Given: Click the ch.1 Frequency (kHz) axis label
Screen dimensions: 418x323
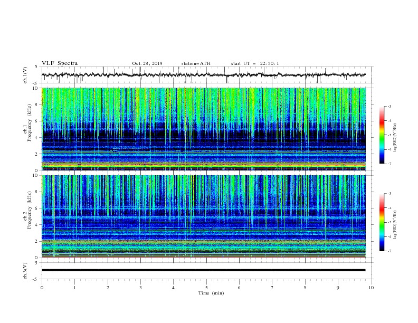Looking at the screenshot, I should pyautogui.click(x=27, y=122).
